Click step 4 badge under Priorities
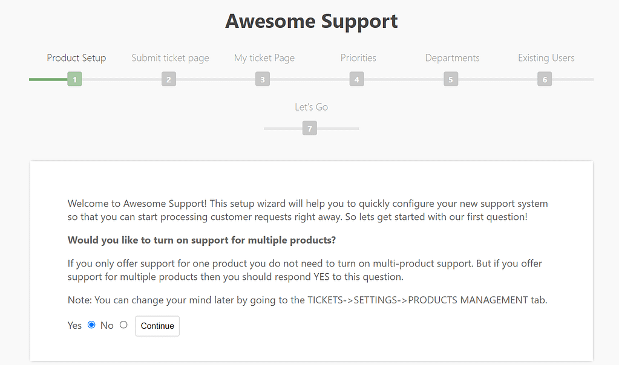The image size is (619, 365). point(356,79)
